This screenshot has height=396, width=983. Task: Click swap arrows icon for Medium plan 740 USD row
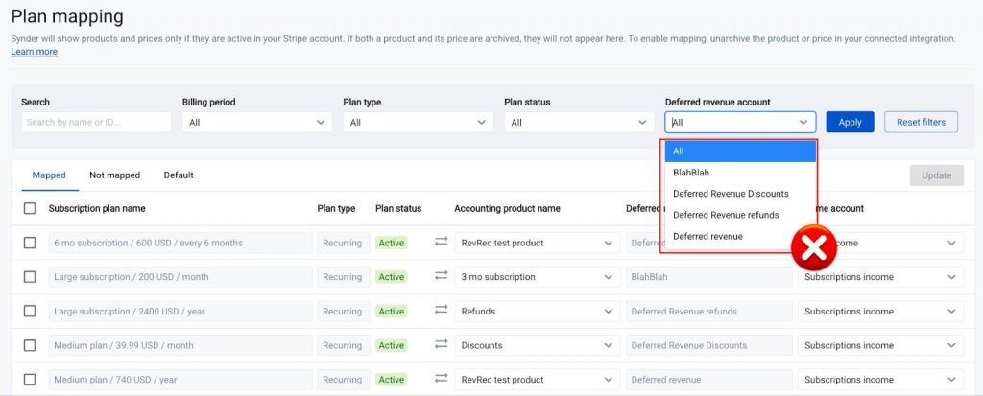click(441, 379)
